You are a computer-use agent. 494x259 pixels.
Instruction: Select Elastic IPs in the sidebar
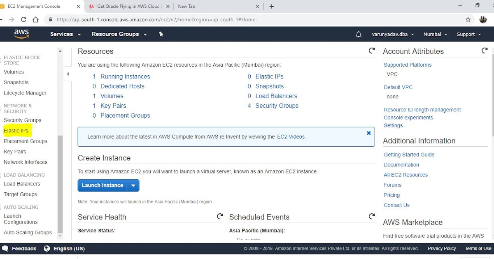click(16, 130)
